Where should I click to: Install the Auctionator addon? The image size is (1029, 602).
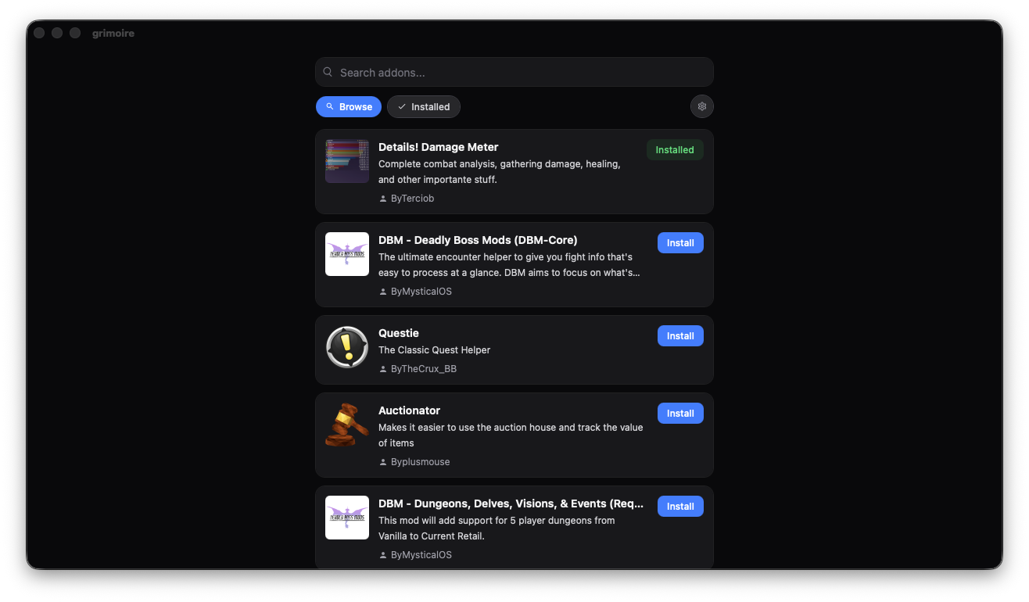click(680, 414)
